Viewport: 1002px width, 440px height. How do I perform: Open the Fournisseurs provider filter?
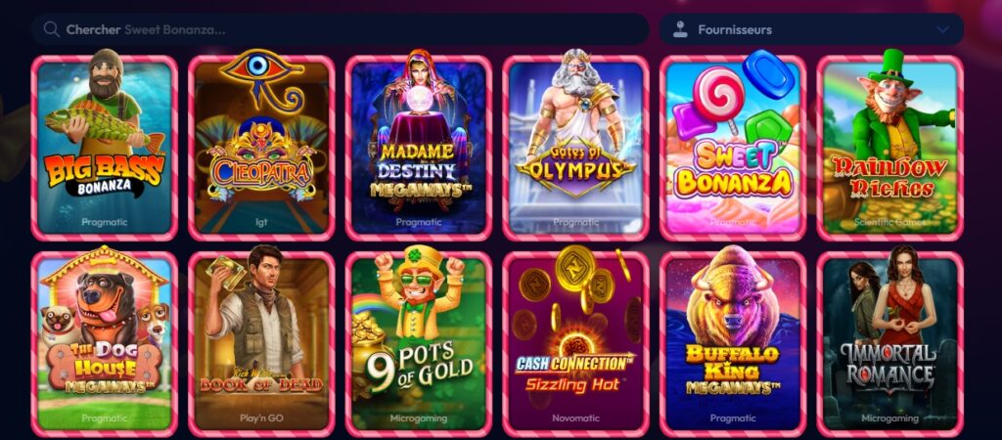click(811, 29)
